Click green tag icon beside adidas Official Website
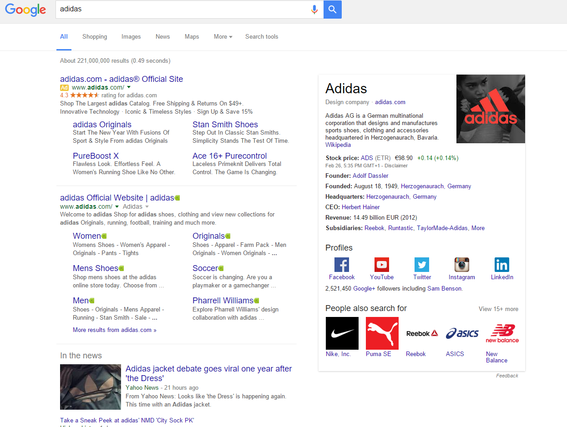 (x=177, y=198)
